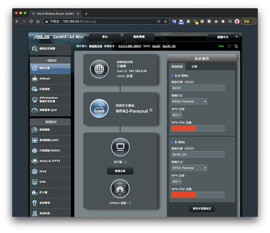
Task: Select the ASUS Wireless Router browser tab
Action: click(55, 14)
